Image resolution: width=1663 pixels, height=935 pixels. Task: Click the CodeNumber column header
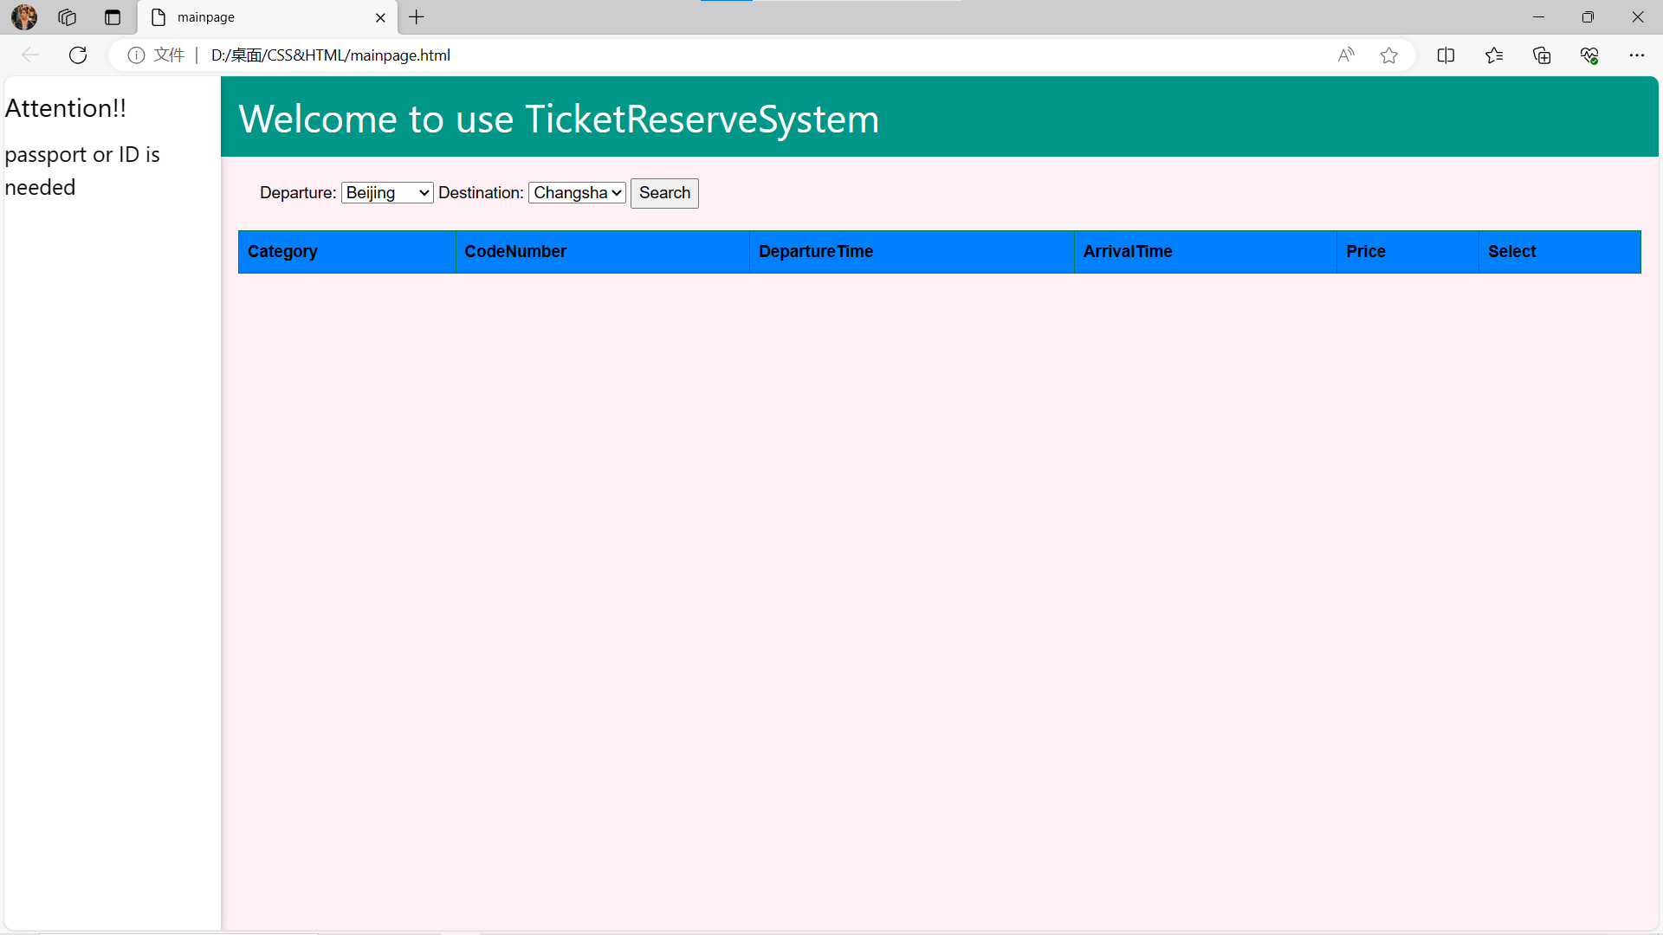[x=603, y=252]
